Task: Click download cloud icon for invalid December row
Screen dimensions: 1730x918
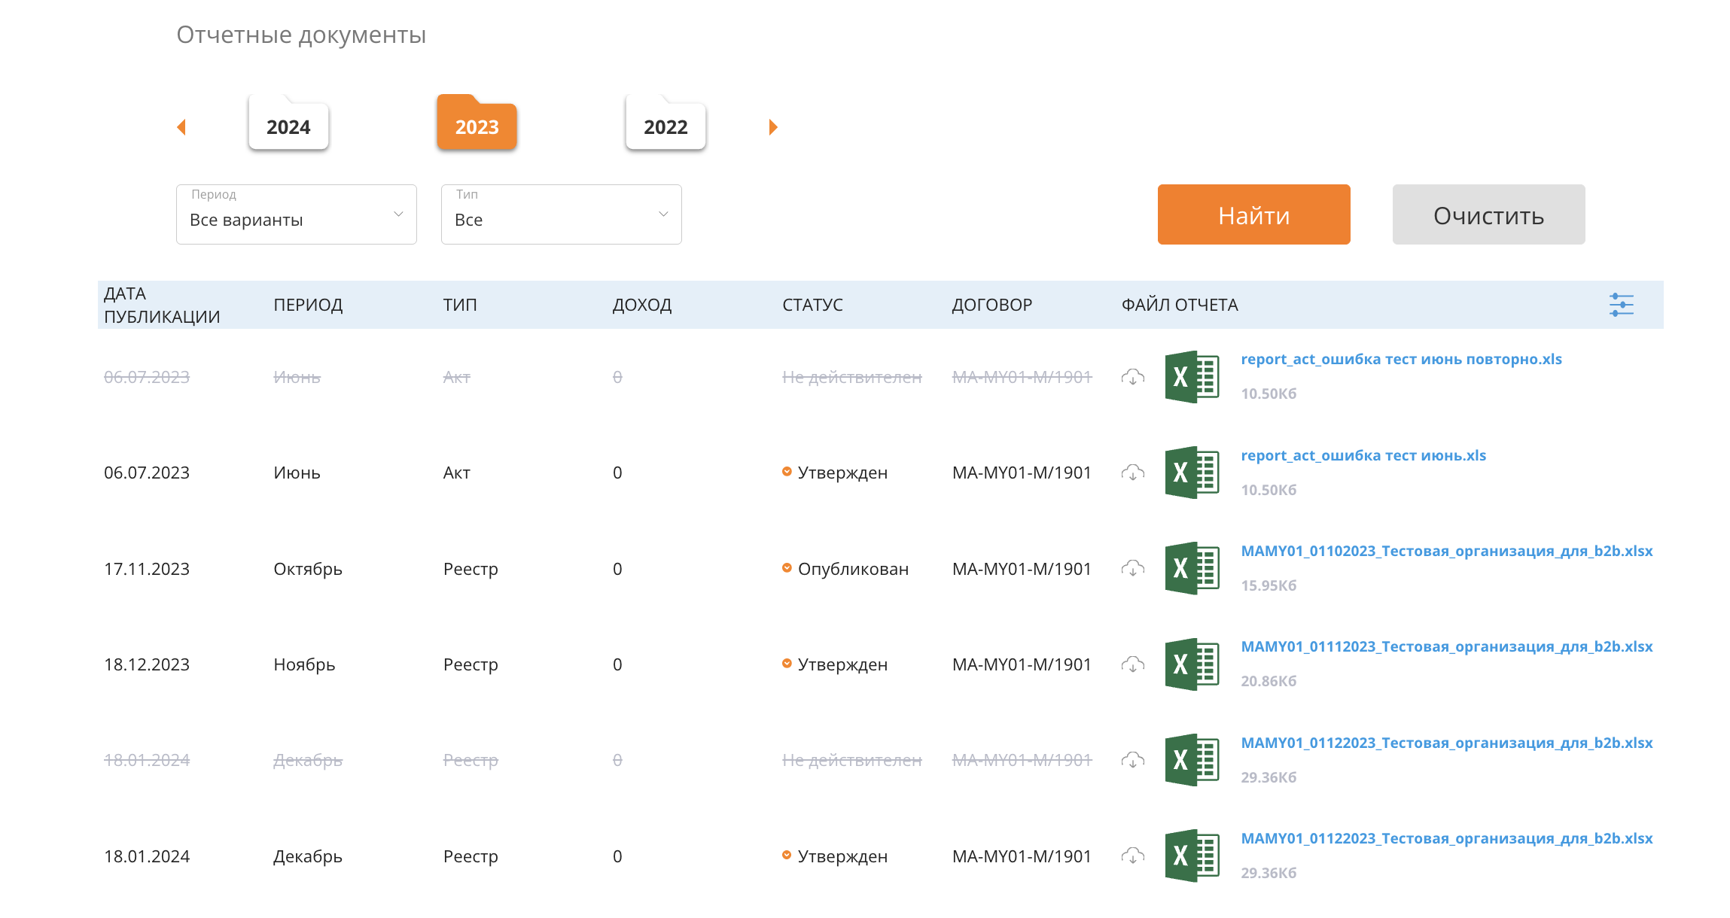Action: tap(1132, 760)
